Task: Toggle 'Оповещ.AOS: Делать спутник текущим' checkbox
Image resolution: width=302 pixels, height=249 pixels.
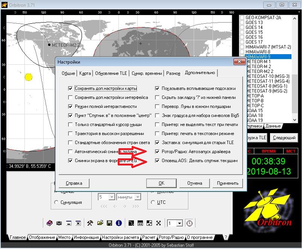Action: [x=157, y=161]
